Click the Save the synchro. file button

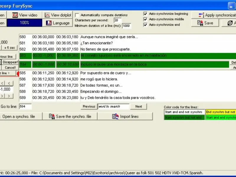(x=70, y=116)
